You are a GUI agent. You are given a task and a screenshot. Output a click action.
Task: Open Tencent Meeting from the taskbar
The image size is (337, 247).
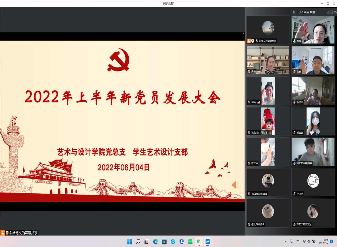pyautogui.click(x=208, y=242)
